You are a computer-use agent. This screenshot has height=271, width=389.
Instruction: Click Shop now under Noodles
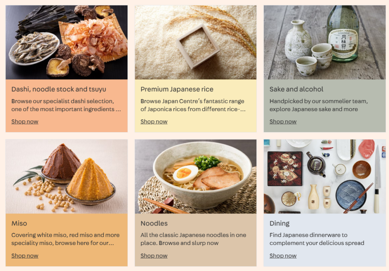[x=154, y=255]
